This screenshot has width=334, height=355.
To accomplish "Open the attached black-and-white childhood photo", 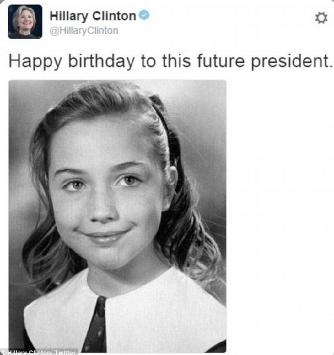I will (117, 216).
